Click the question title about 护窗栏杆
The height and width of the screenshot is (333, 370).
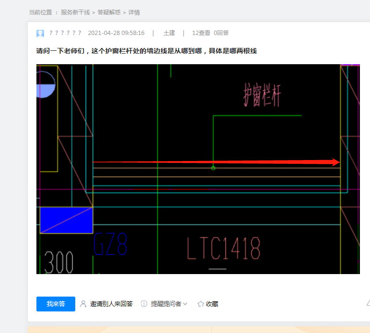pos(146,51)
